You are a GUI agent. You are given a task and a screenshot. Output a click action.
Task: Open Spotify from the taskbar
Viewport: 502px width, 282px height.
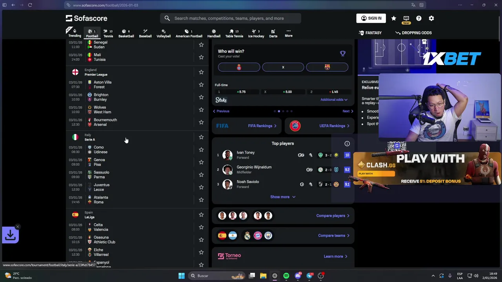tap(286, 276)
